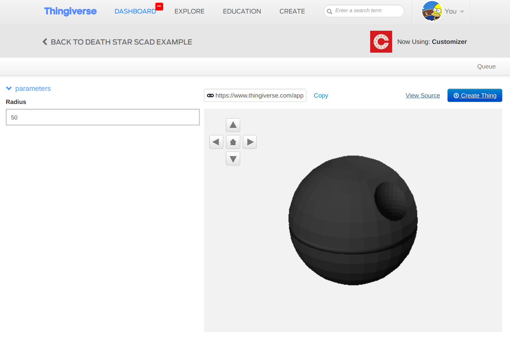Open the Create menu
This screenshot has height=349, width=510.
pyautogui.click(x=292, y=11)
